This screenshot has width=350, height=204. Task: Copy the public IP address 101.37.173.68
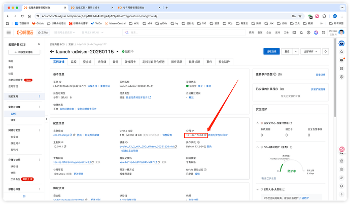(206, 135)
